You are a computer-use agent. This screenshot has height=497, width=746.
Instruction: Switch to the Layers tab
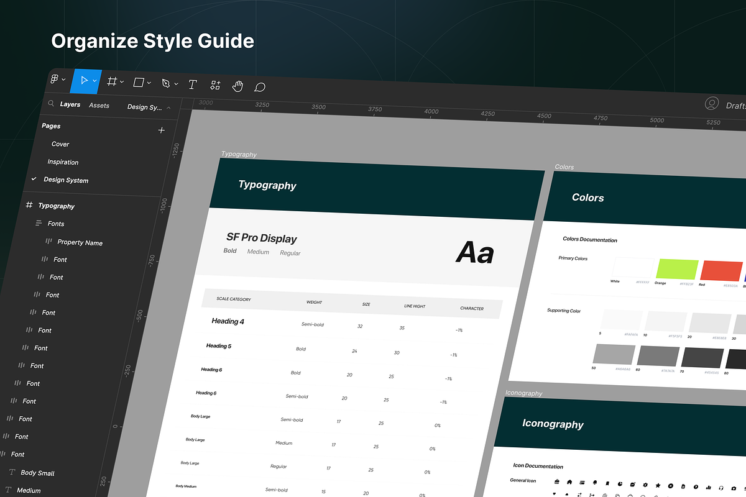(x=70, y=104)
